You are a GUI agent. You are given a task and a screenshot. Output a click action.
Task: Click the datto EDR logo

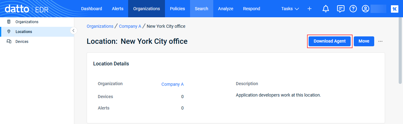coord(27,9)
